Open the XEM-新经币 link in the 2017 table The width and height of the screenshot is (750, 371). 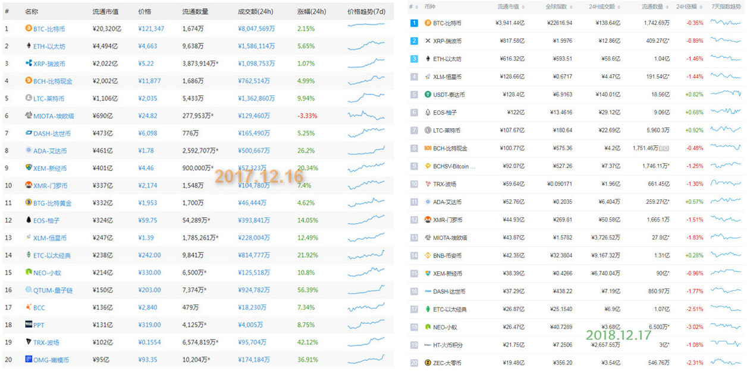(x=50, y=168)
